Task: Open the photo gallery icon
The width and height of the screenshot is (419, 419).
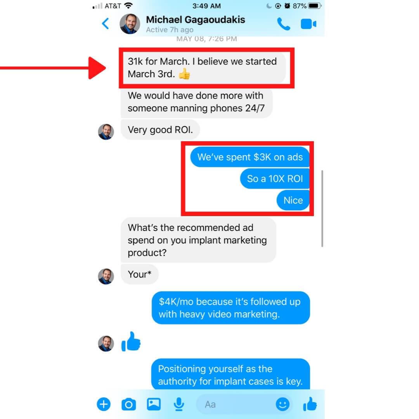Action: (154, 404)
